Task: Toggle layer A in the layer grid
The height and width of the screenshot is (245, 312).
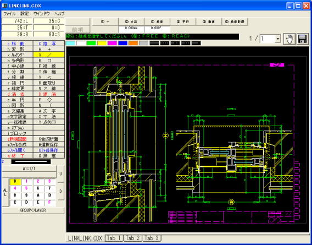Action: point(38,195)
